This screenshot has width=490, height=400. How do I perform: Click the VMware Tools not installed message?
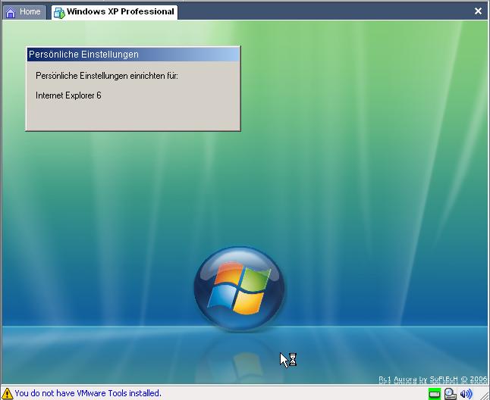click(88, 394)
